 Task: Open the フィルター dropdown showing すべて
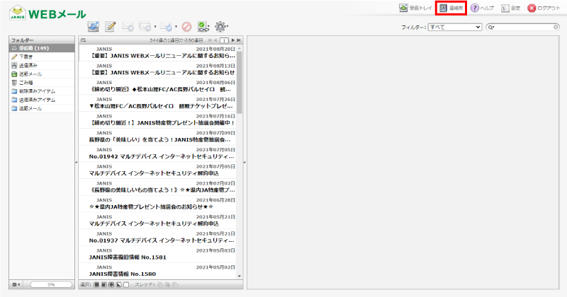click(x=455, y=27)
